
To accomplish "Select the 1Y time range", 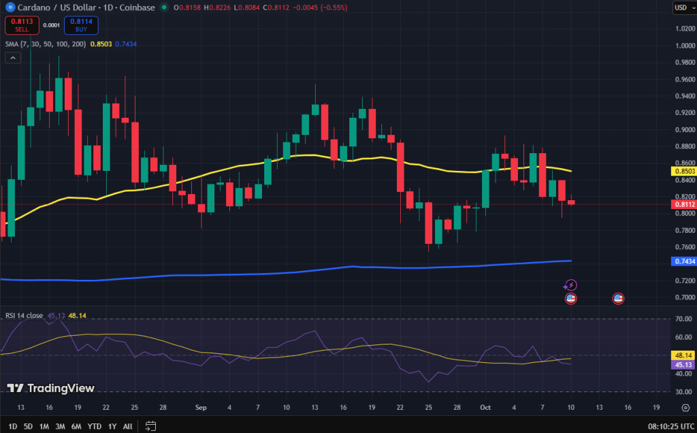I will coord(112,426).
